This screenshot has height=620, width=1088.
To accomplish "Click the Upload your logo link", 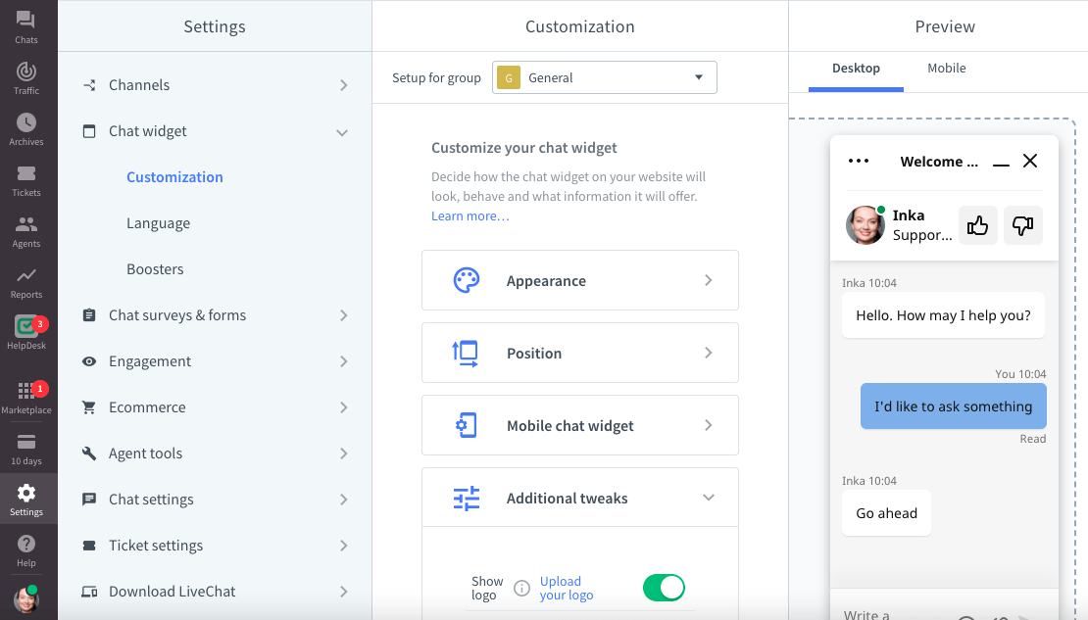I will click(x=567, y=588).
